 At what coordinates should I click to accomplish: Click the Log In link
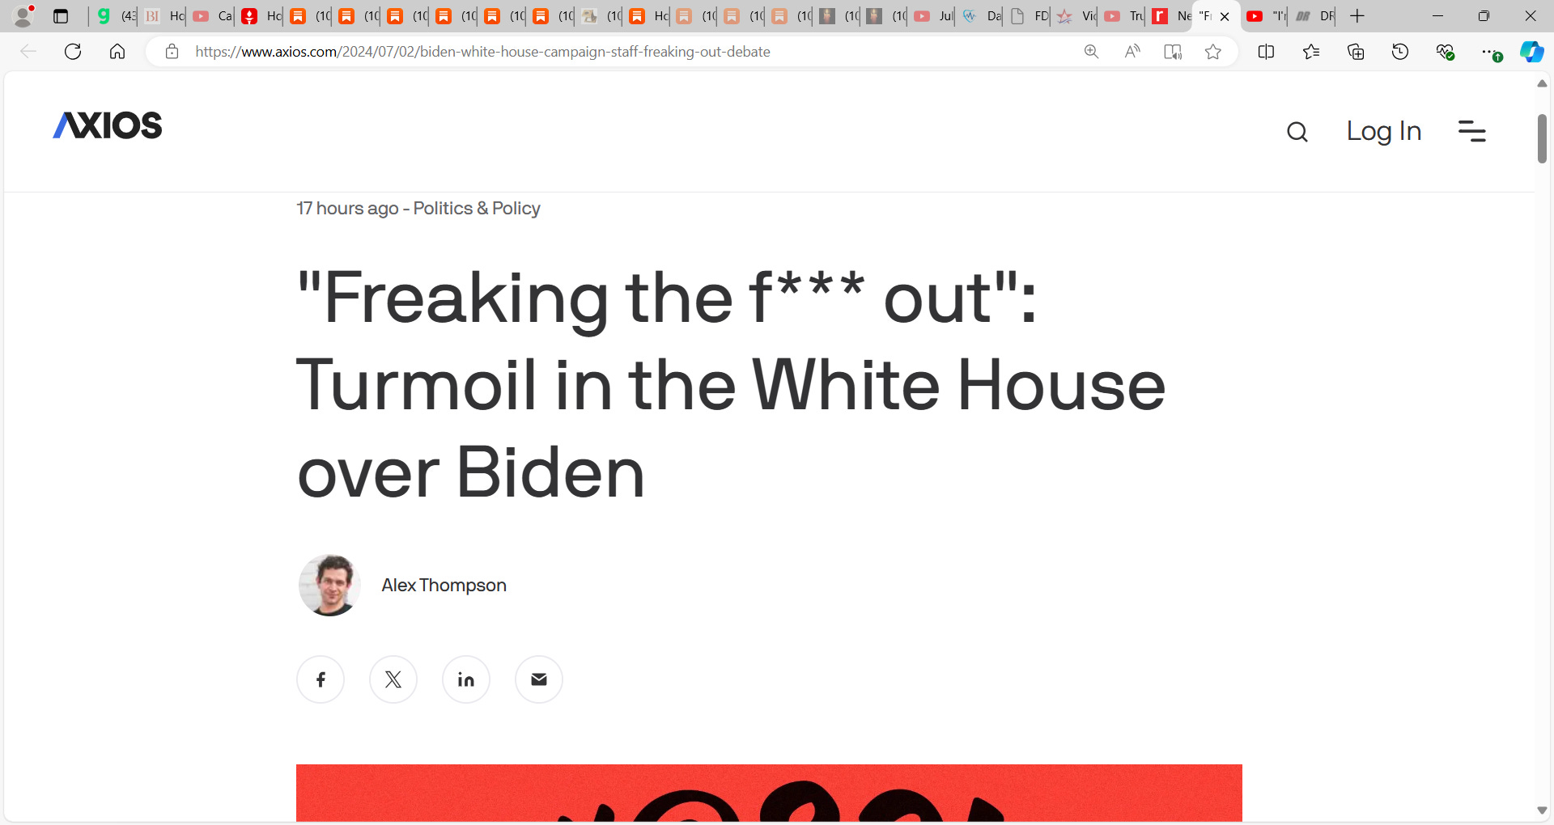click(x=1384, y=131)
